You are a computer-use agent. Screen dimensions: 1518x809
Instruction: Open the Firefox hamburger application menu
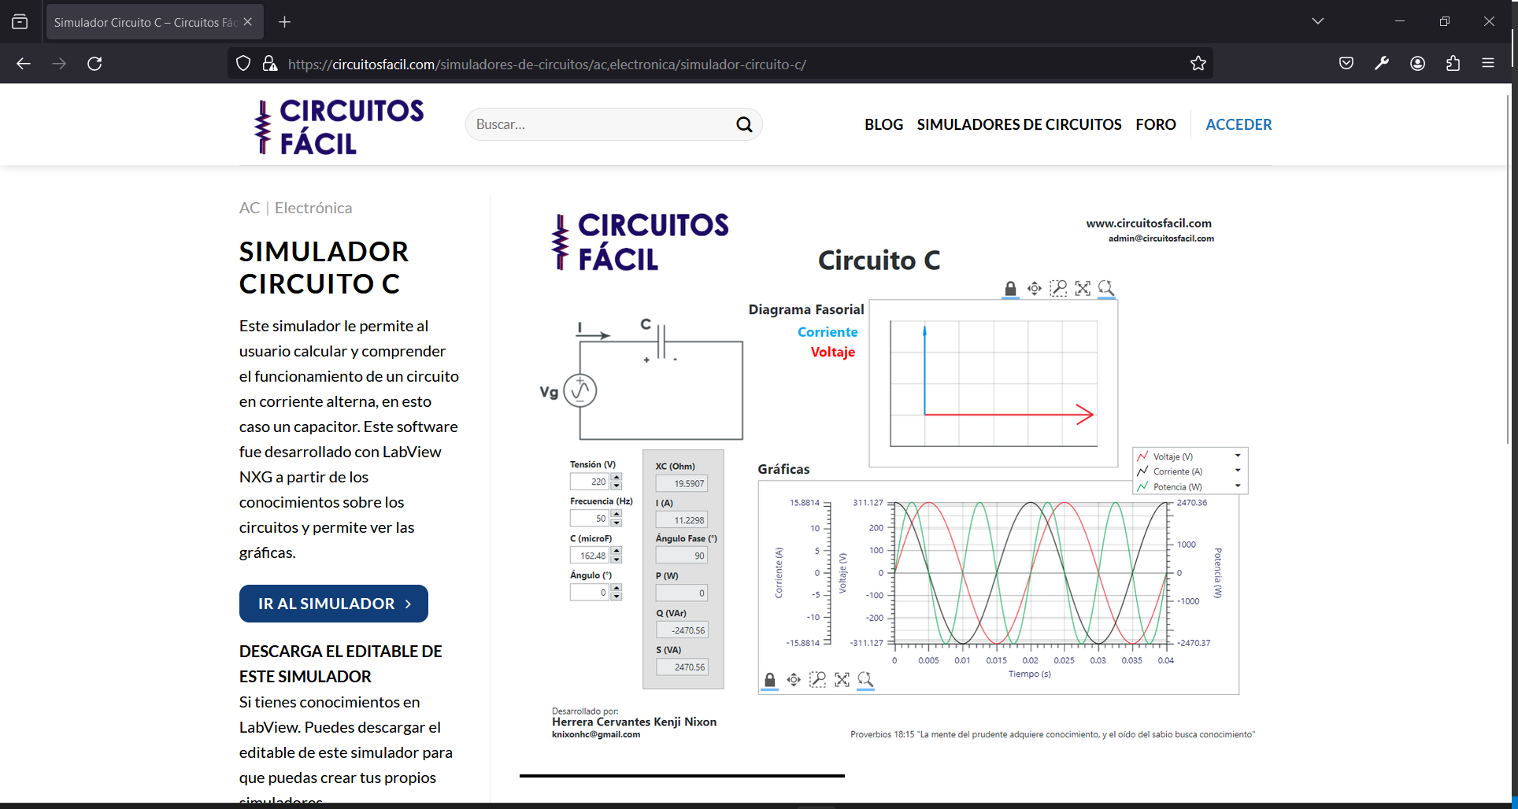coord(1488,64)
